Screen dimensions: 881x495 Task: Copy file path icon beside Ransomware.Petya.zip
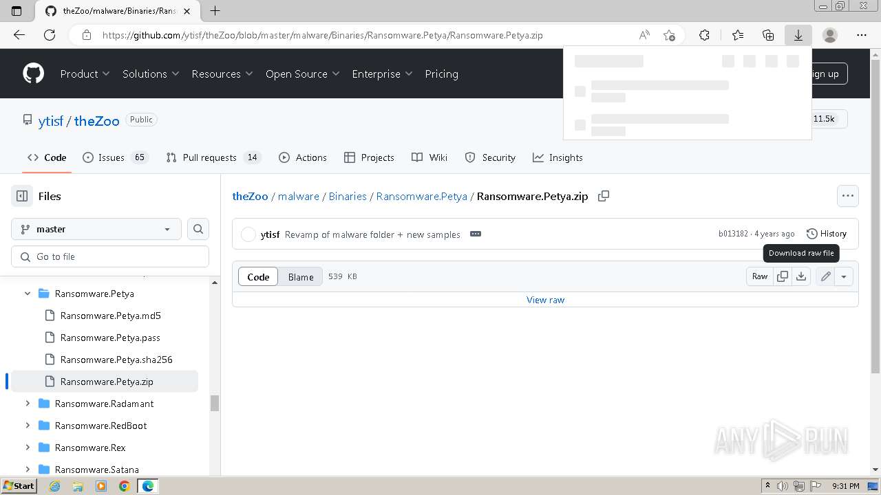click(604, 196)
